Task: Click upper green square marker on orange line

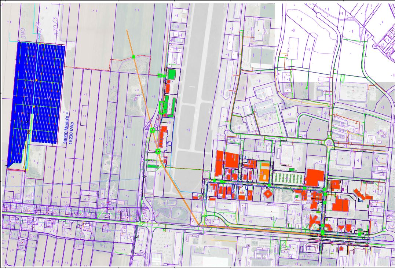Action: click(x=153, y=130)
